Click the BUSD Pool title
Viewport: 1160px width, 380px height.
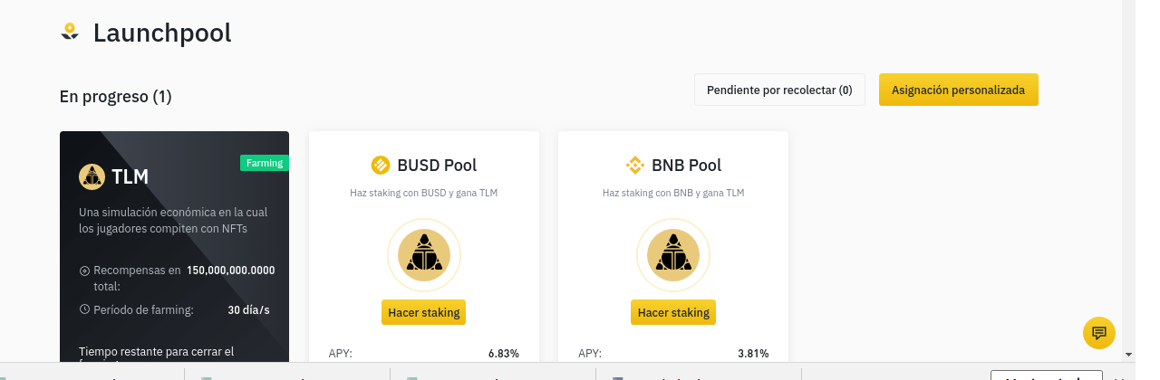point(437,165)
